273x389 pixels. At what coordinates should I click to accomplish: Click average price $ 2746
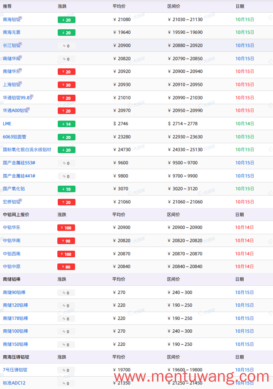(120, 123)
